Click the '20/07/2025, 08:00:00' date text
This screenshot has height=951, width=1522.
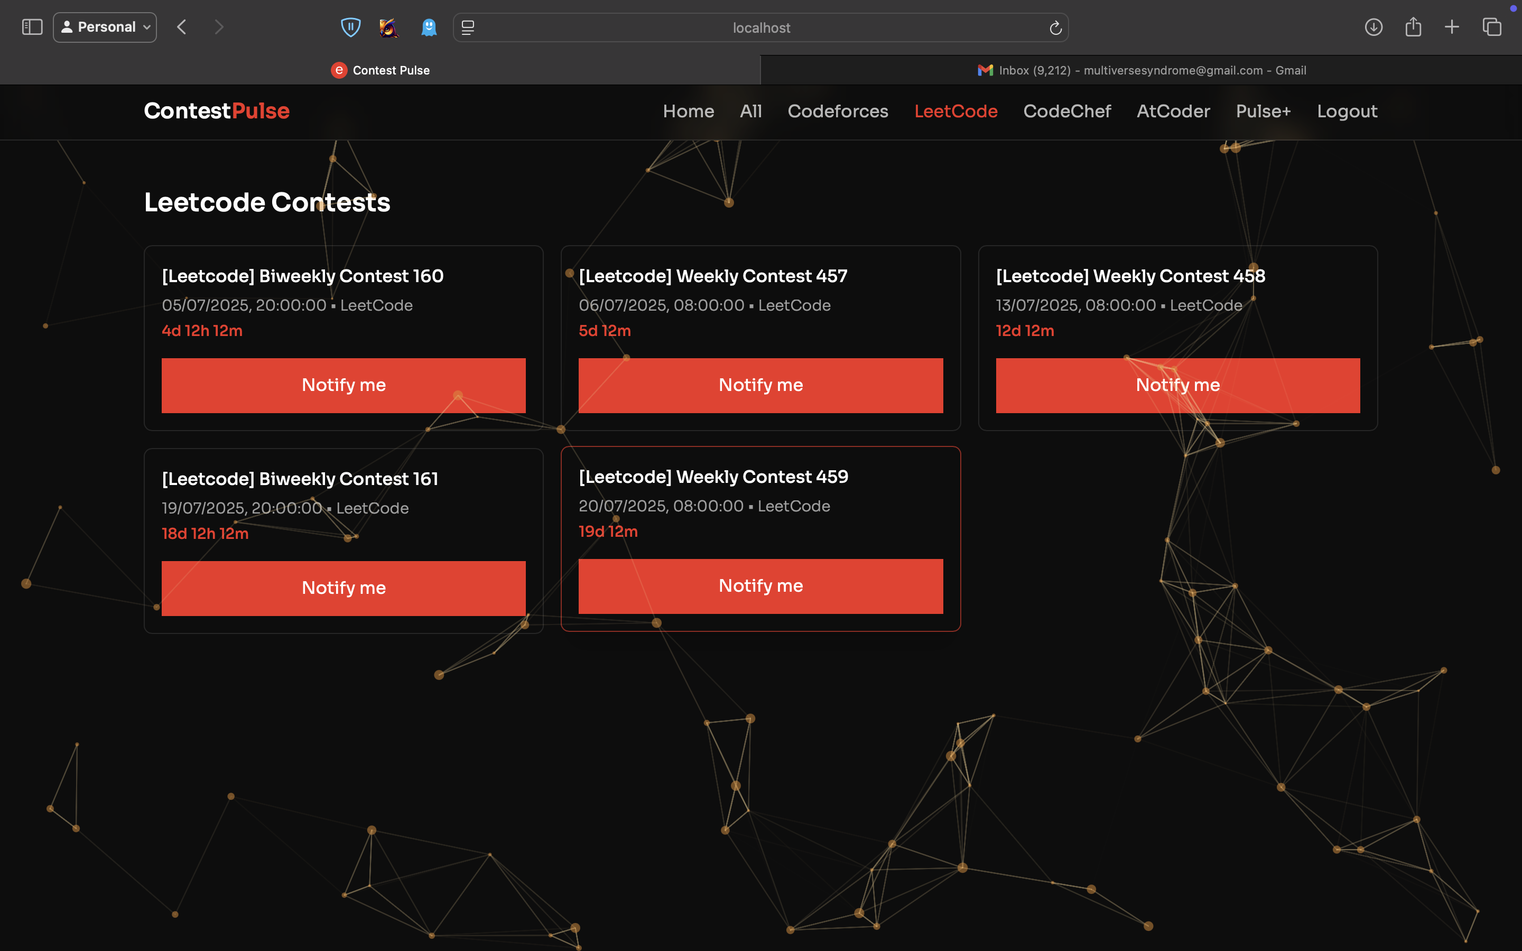tap(661, 506)
